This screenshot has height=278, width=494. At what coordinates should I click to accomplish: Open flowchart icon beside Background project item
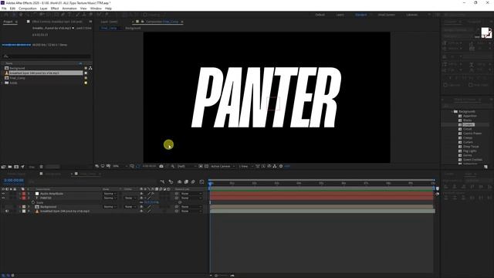click(90, 68)
